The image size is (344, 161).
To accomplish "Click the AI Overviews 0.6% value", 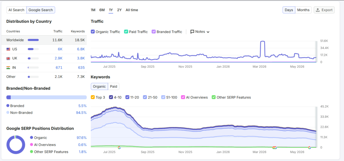I will click(82, 145).
